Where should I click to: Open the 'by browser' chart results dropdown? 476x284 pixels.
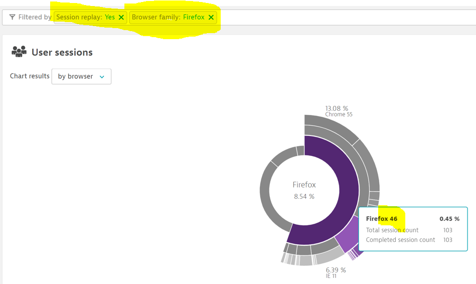point(81,76)
